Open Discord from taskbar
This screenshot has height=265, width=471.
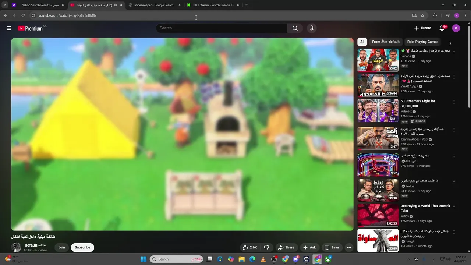(296, 259)
